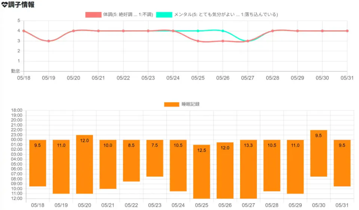Select the 05/19 health data point at 3

[49, 41]
